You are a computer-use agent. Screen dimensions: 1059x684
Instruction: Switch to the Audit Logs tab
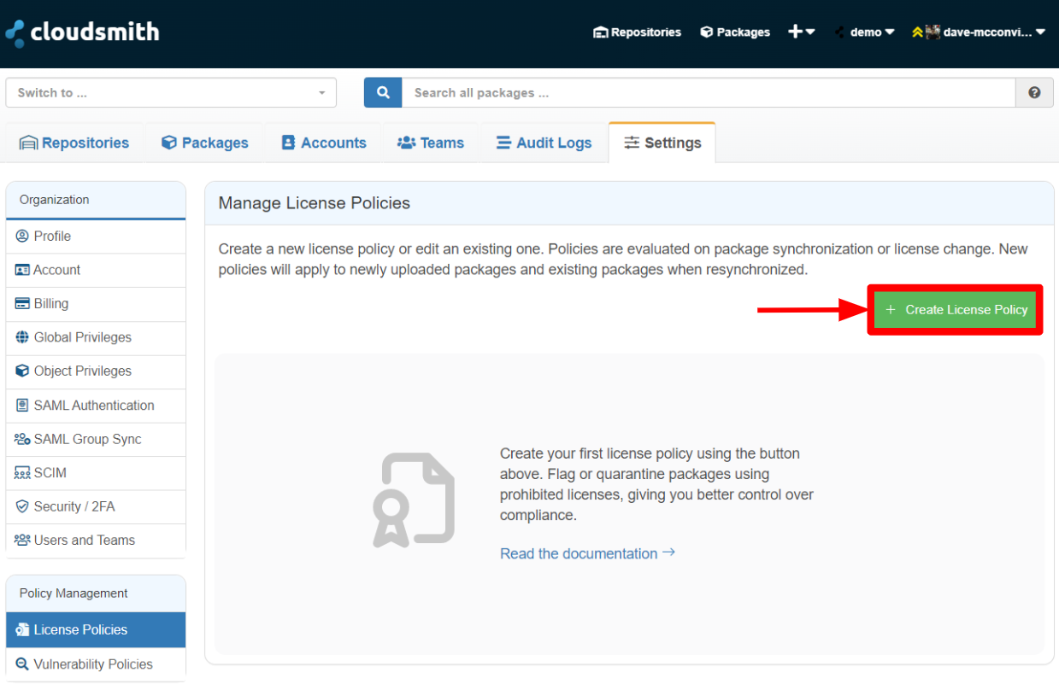click(544, 143)
